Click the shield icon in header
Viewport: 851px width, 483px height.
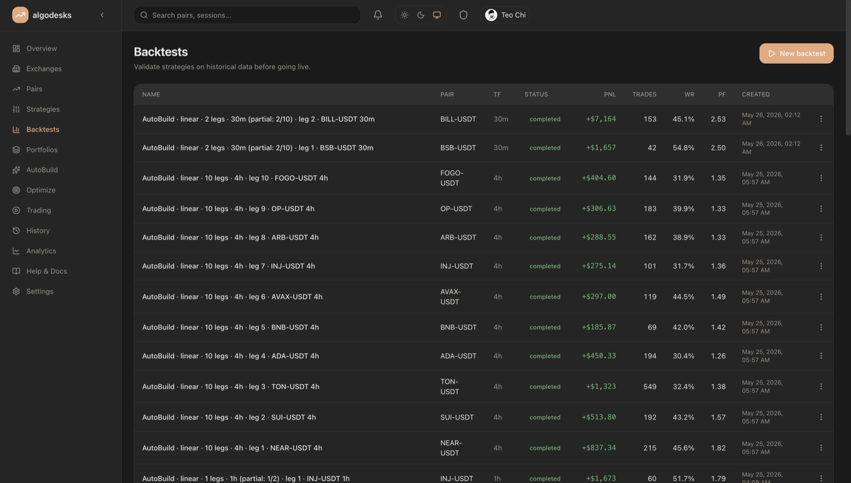pyautogui.click(x=463, y=15)
